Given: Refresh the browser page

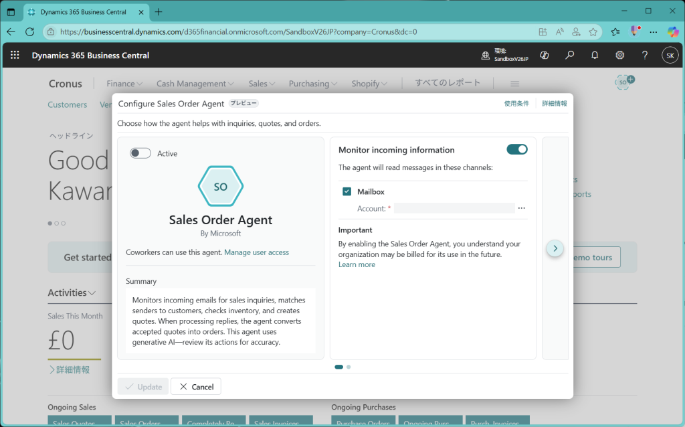Looking at the screenshot, I should pos(29,31).
